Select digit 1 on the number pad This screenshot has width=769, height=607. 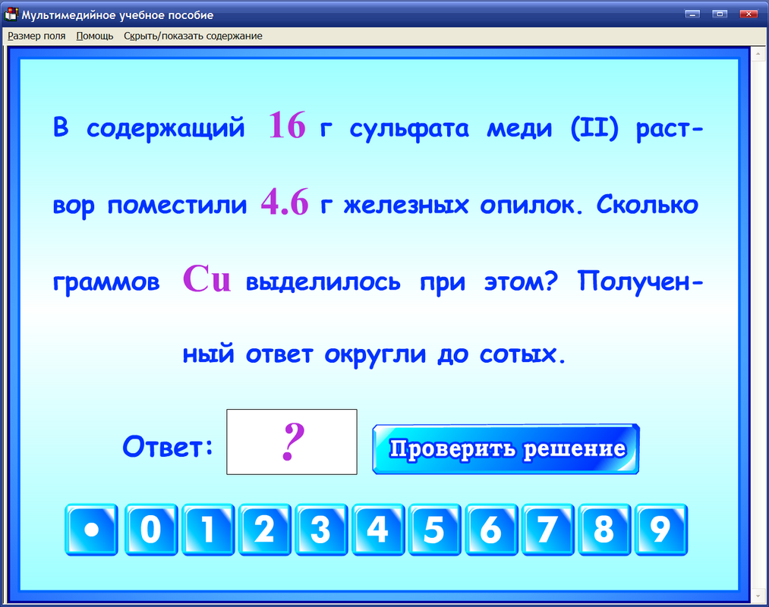(x=208, y=530)
